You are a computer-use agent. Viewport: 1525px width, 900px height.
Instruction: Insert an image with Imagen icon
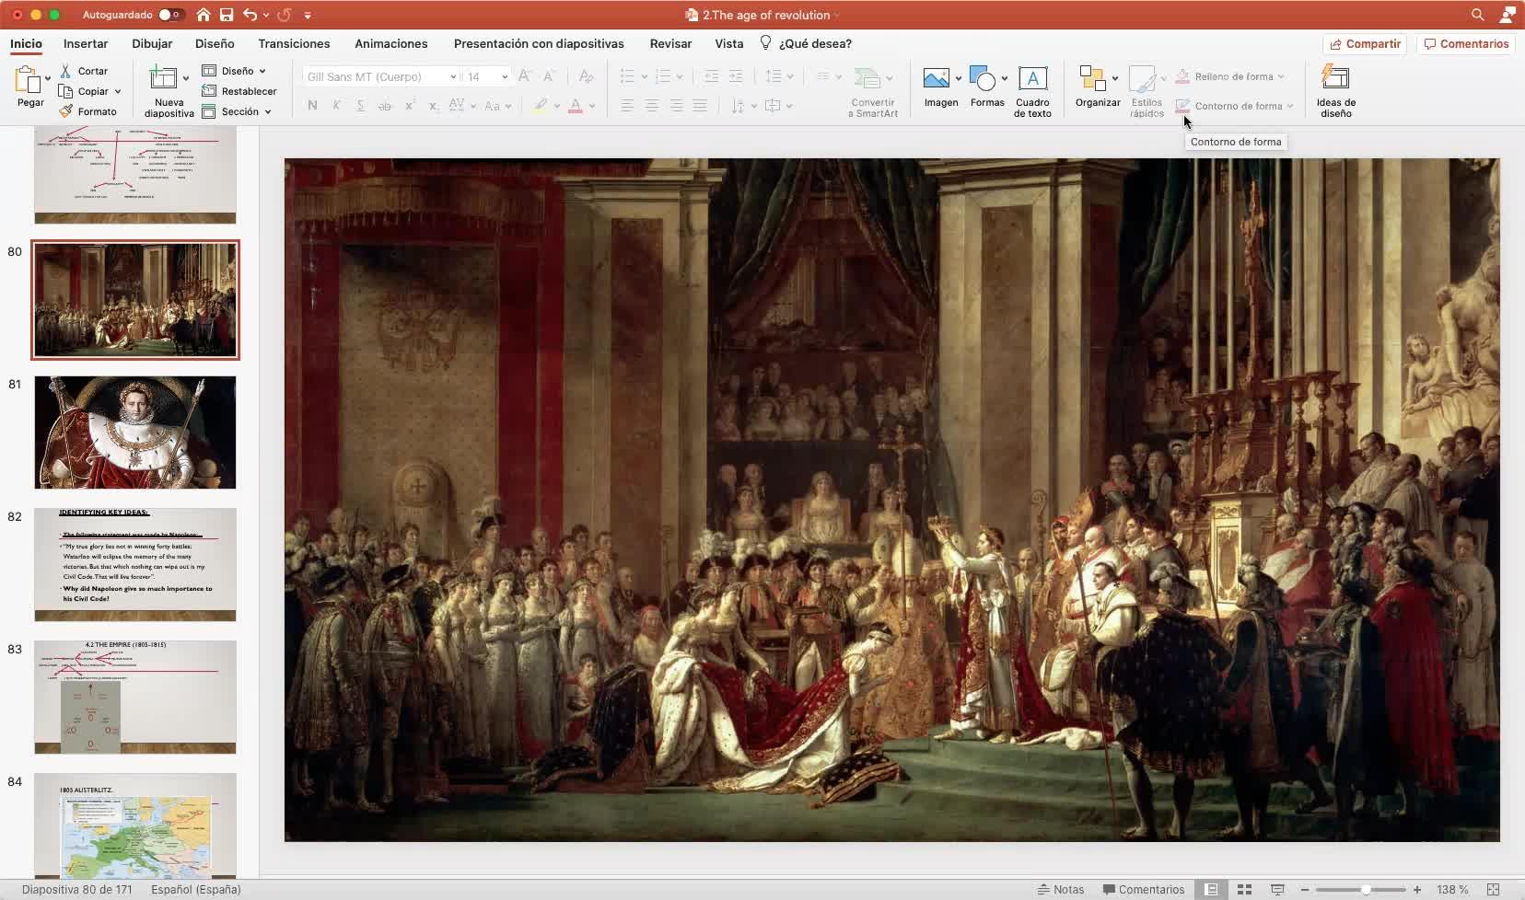(x=937, y=79)
